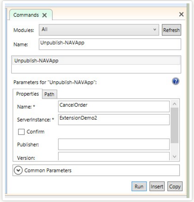
Task: Close the Commands tab with its X
Action: pos(45,15)
